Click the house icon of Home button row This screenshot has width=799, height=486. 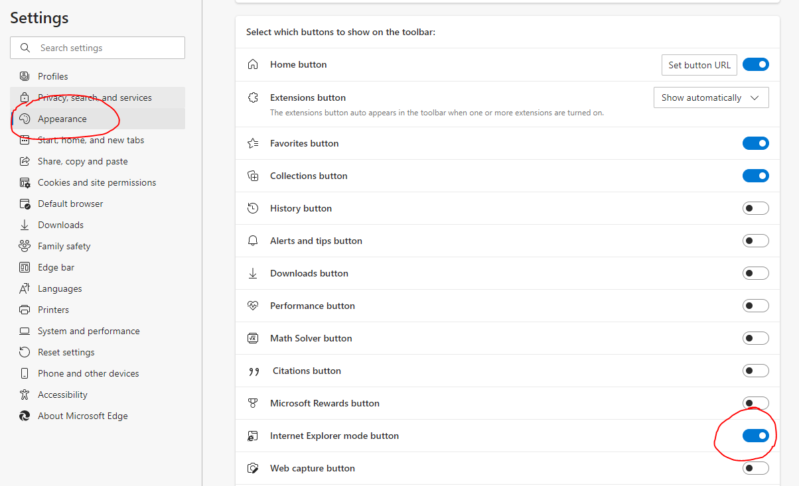[x=252, y=64]
